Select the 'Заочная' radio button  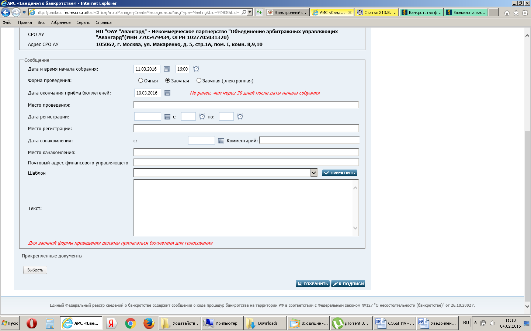(168, 81)
